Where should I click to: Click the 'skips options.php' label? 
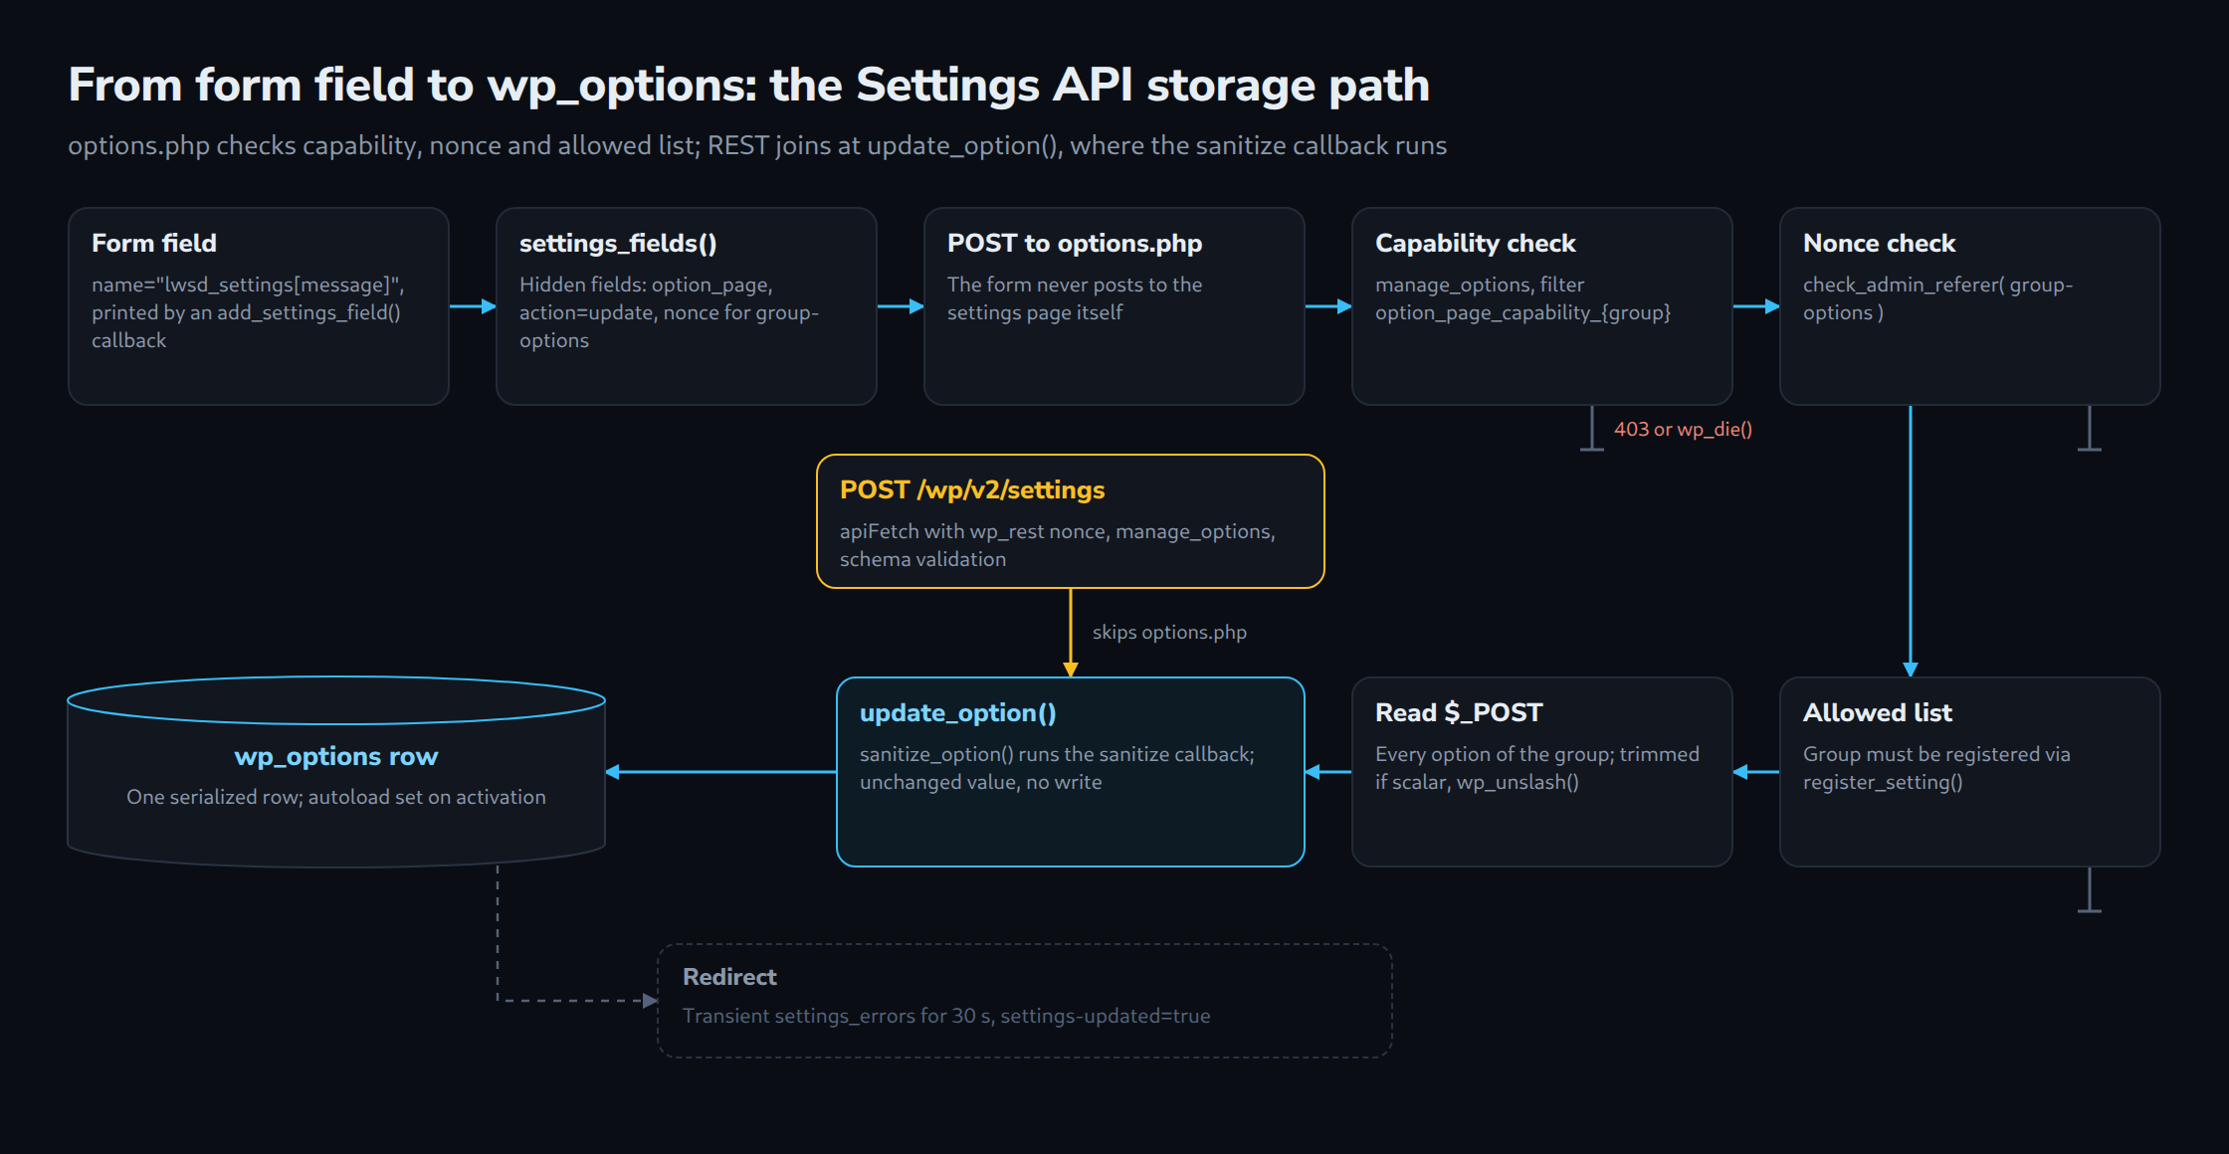(x=1169, y=632)
